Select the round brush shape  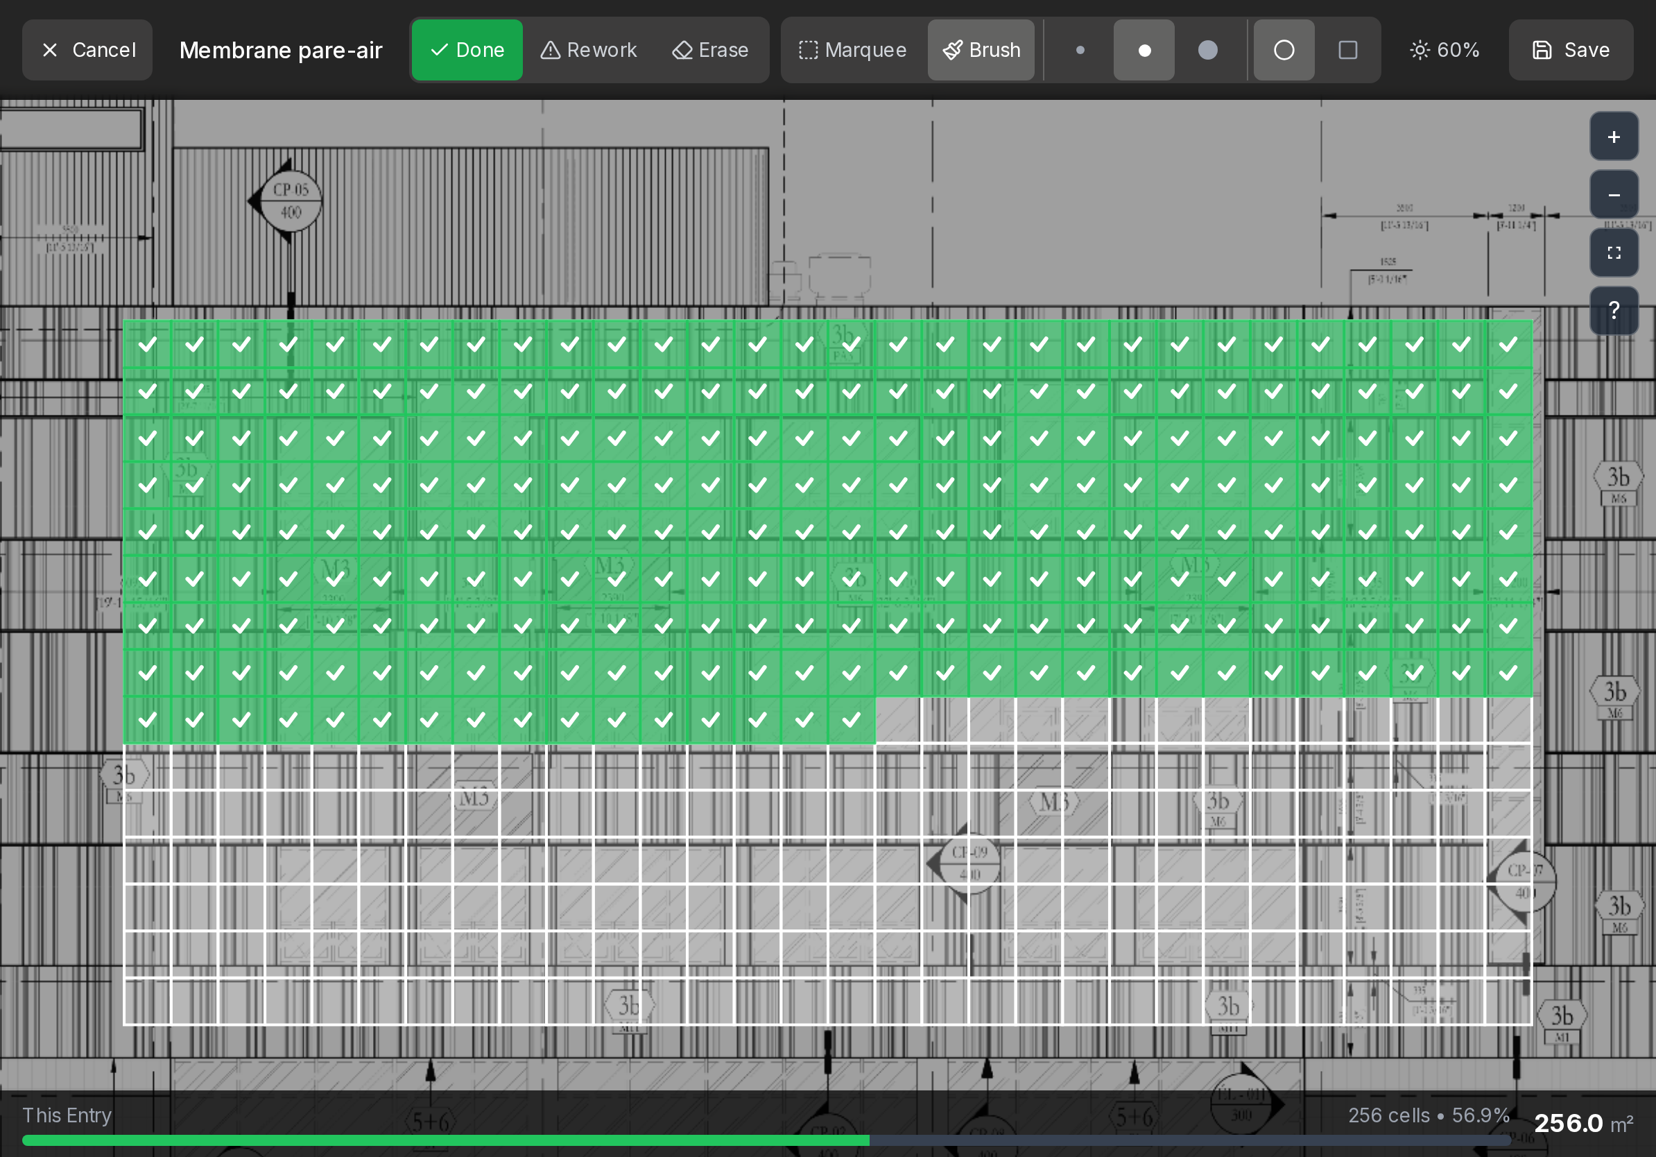pyautogui.click(x=1284, y=50)
